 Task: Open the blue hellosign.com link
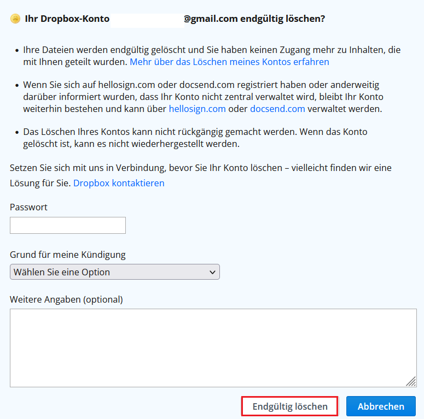[x=197, y=109]
